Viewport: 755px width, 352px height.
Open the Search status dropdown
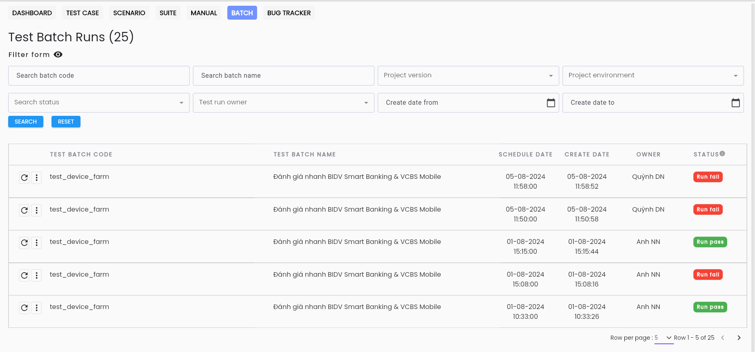99,103
